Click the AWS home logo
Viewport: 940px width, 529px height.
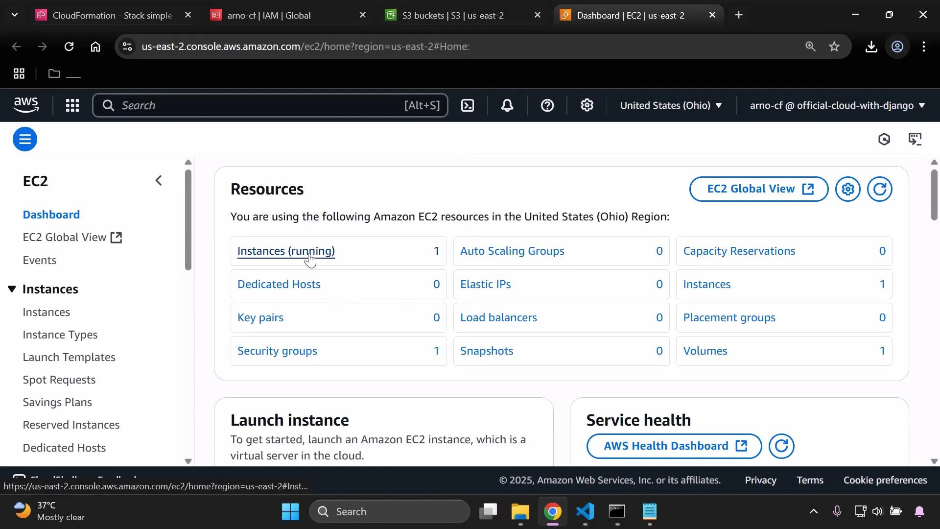pos(26,105)
